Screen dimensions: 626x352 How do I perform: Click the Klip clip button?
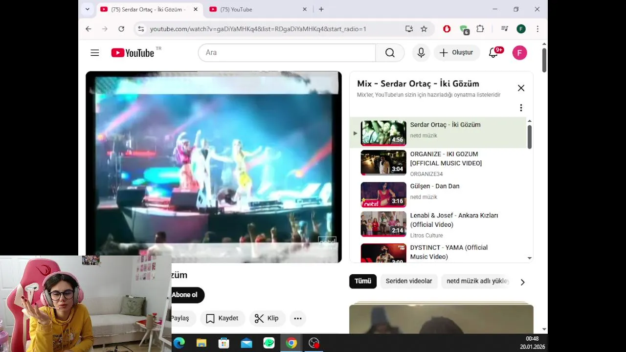coord(267,318)
